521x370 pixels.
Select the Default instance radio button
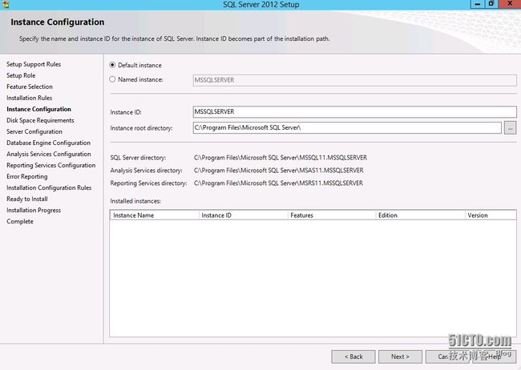112,65
